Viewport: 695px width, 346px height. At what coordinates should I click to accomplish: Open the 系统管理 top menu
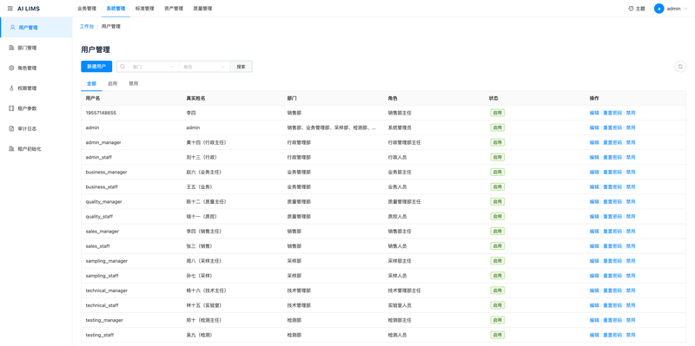(116, 9)
